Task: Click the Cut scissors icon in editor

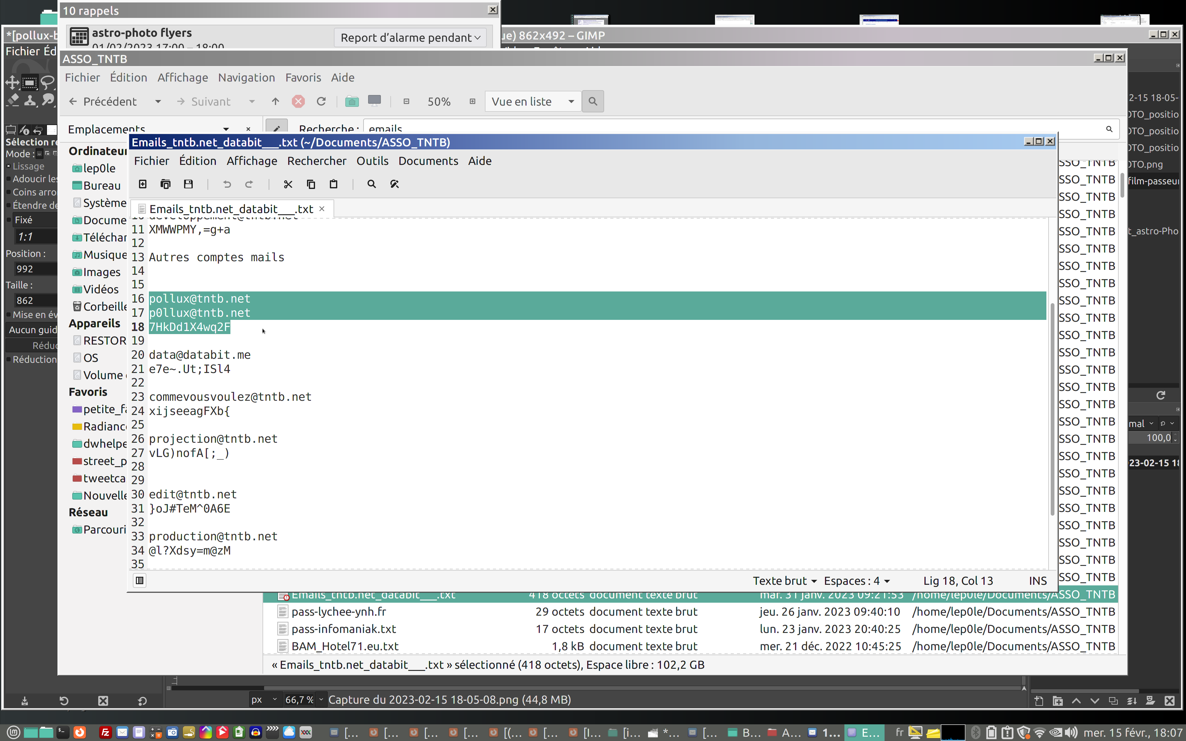Action: 288,184
